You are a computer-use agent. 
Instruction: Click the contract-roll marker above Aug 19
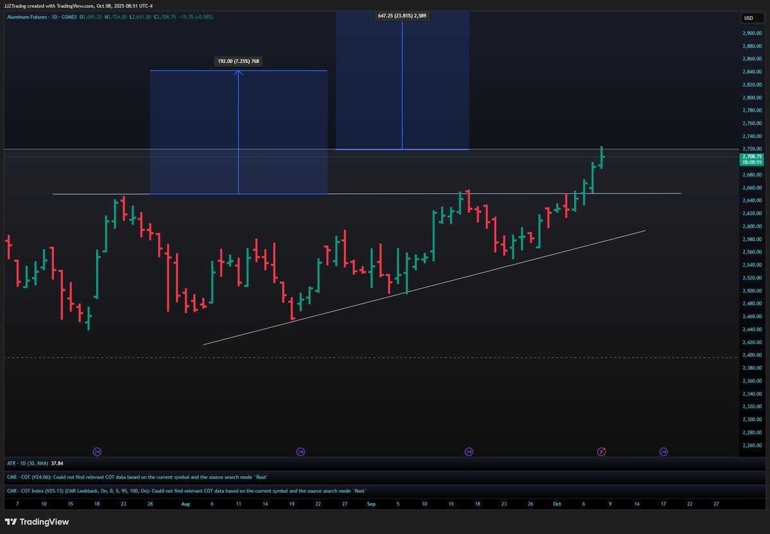click(x=300, y=452)
